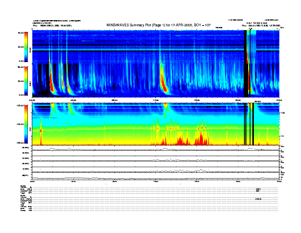This screenshot has height=233, width=301.
Task: Click the 10 label on TNR right axis
Action: [x=282, y=136]
